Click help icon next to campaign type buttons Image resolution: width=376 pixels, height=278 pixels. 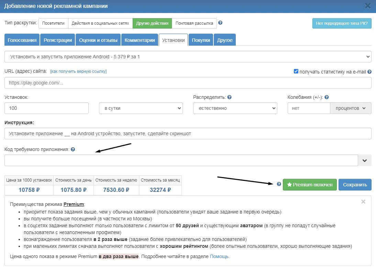click(220, 23)
